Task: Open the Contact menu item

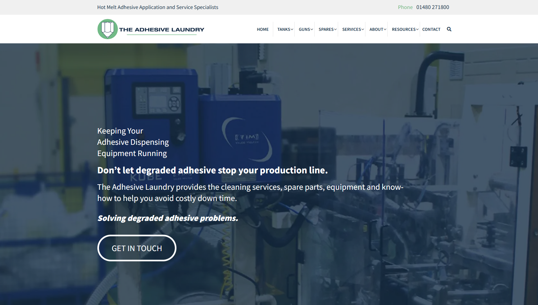Action: pyautogui.click(x=431, y=30)
